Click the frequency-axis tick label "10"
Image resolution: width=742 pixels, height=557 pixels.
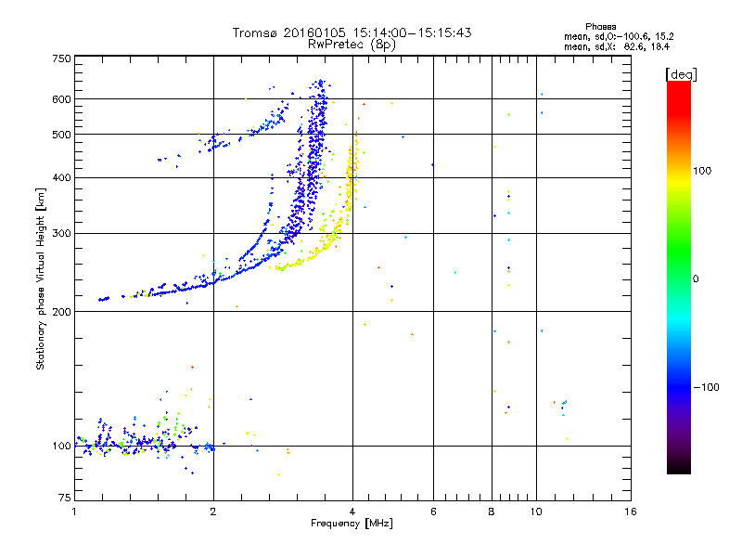536,512
